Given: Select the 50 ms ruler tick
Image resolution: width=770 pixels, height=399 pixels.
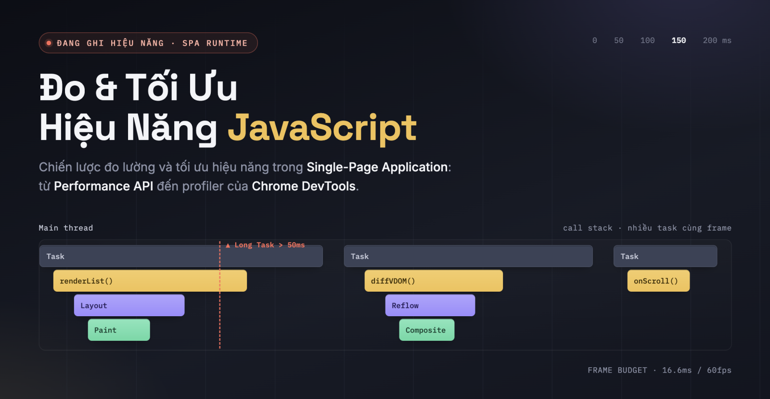Looking at the screenshot, I should click(619, 40).
